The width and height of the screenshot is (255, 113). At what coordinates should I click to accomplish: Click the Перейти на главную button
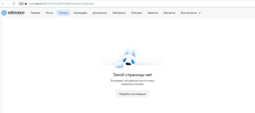tap(132, 94)
